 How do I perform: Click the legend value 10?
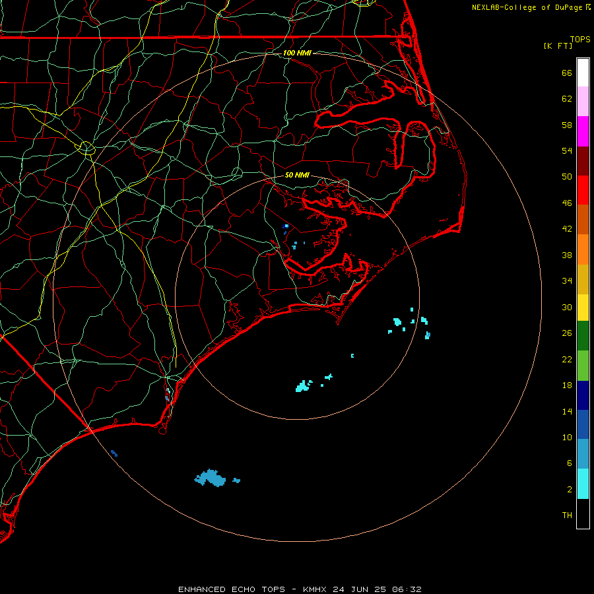coord(567,437)
